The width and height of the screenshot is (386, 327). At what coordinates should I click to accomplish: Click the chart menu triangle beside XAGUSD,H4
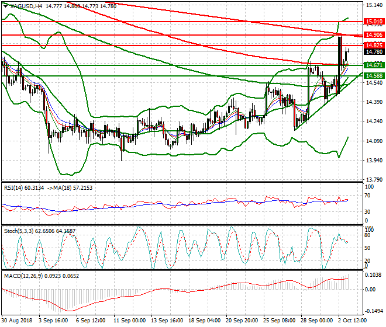pyautogui.click(x=5, y=6)
